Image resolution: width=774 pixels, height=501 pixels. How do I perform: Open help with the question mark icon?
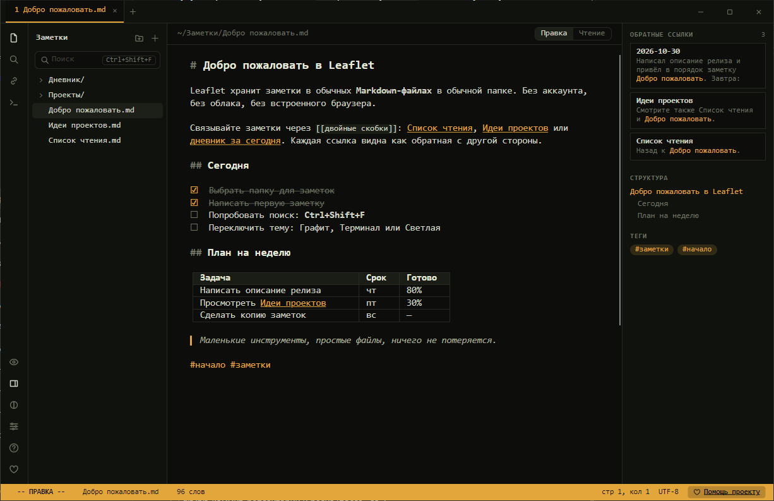point(14,448)
